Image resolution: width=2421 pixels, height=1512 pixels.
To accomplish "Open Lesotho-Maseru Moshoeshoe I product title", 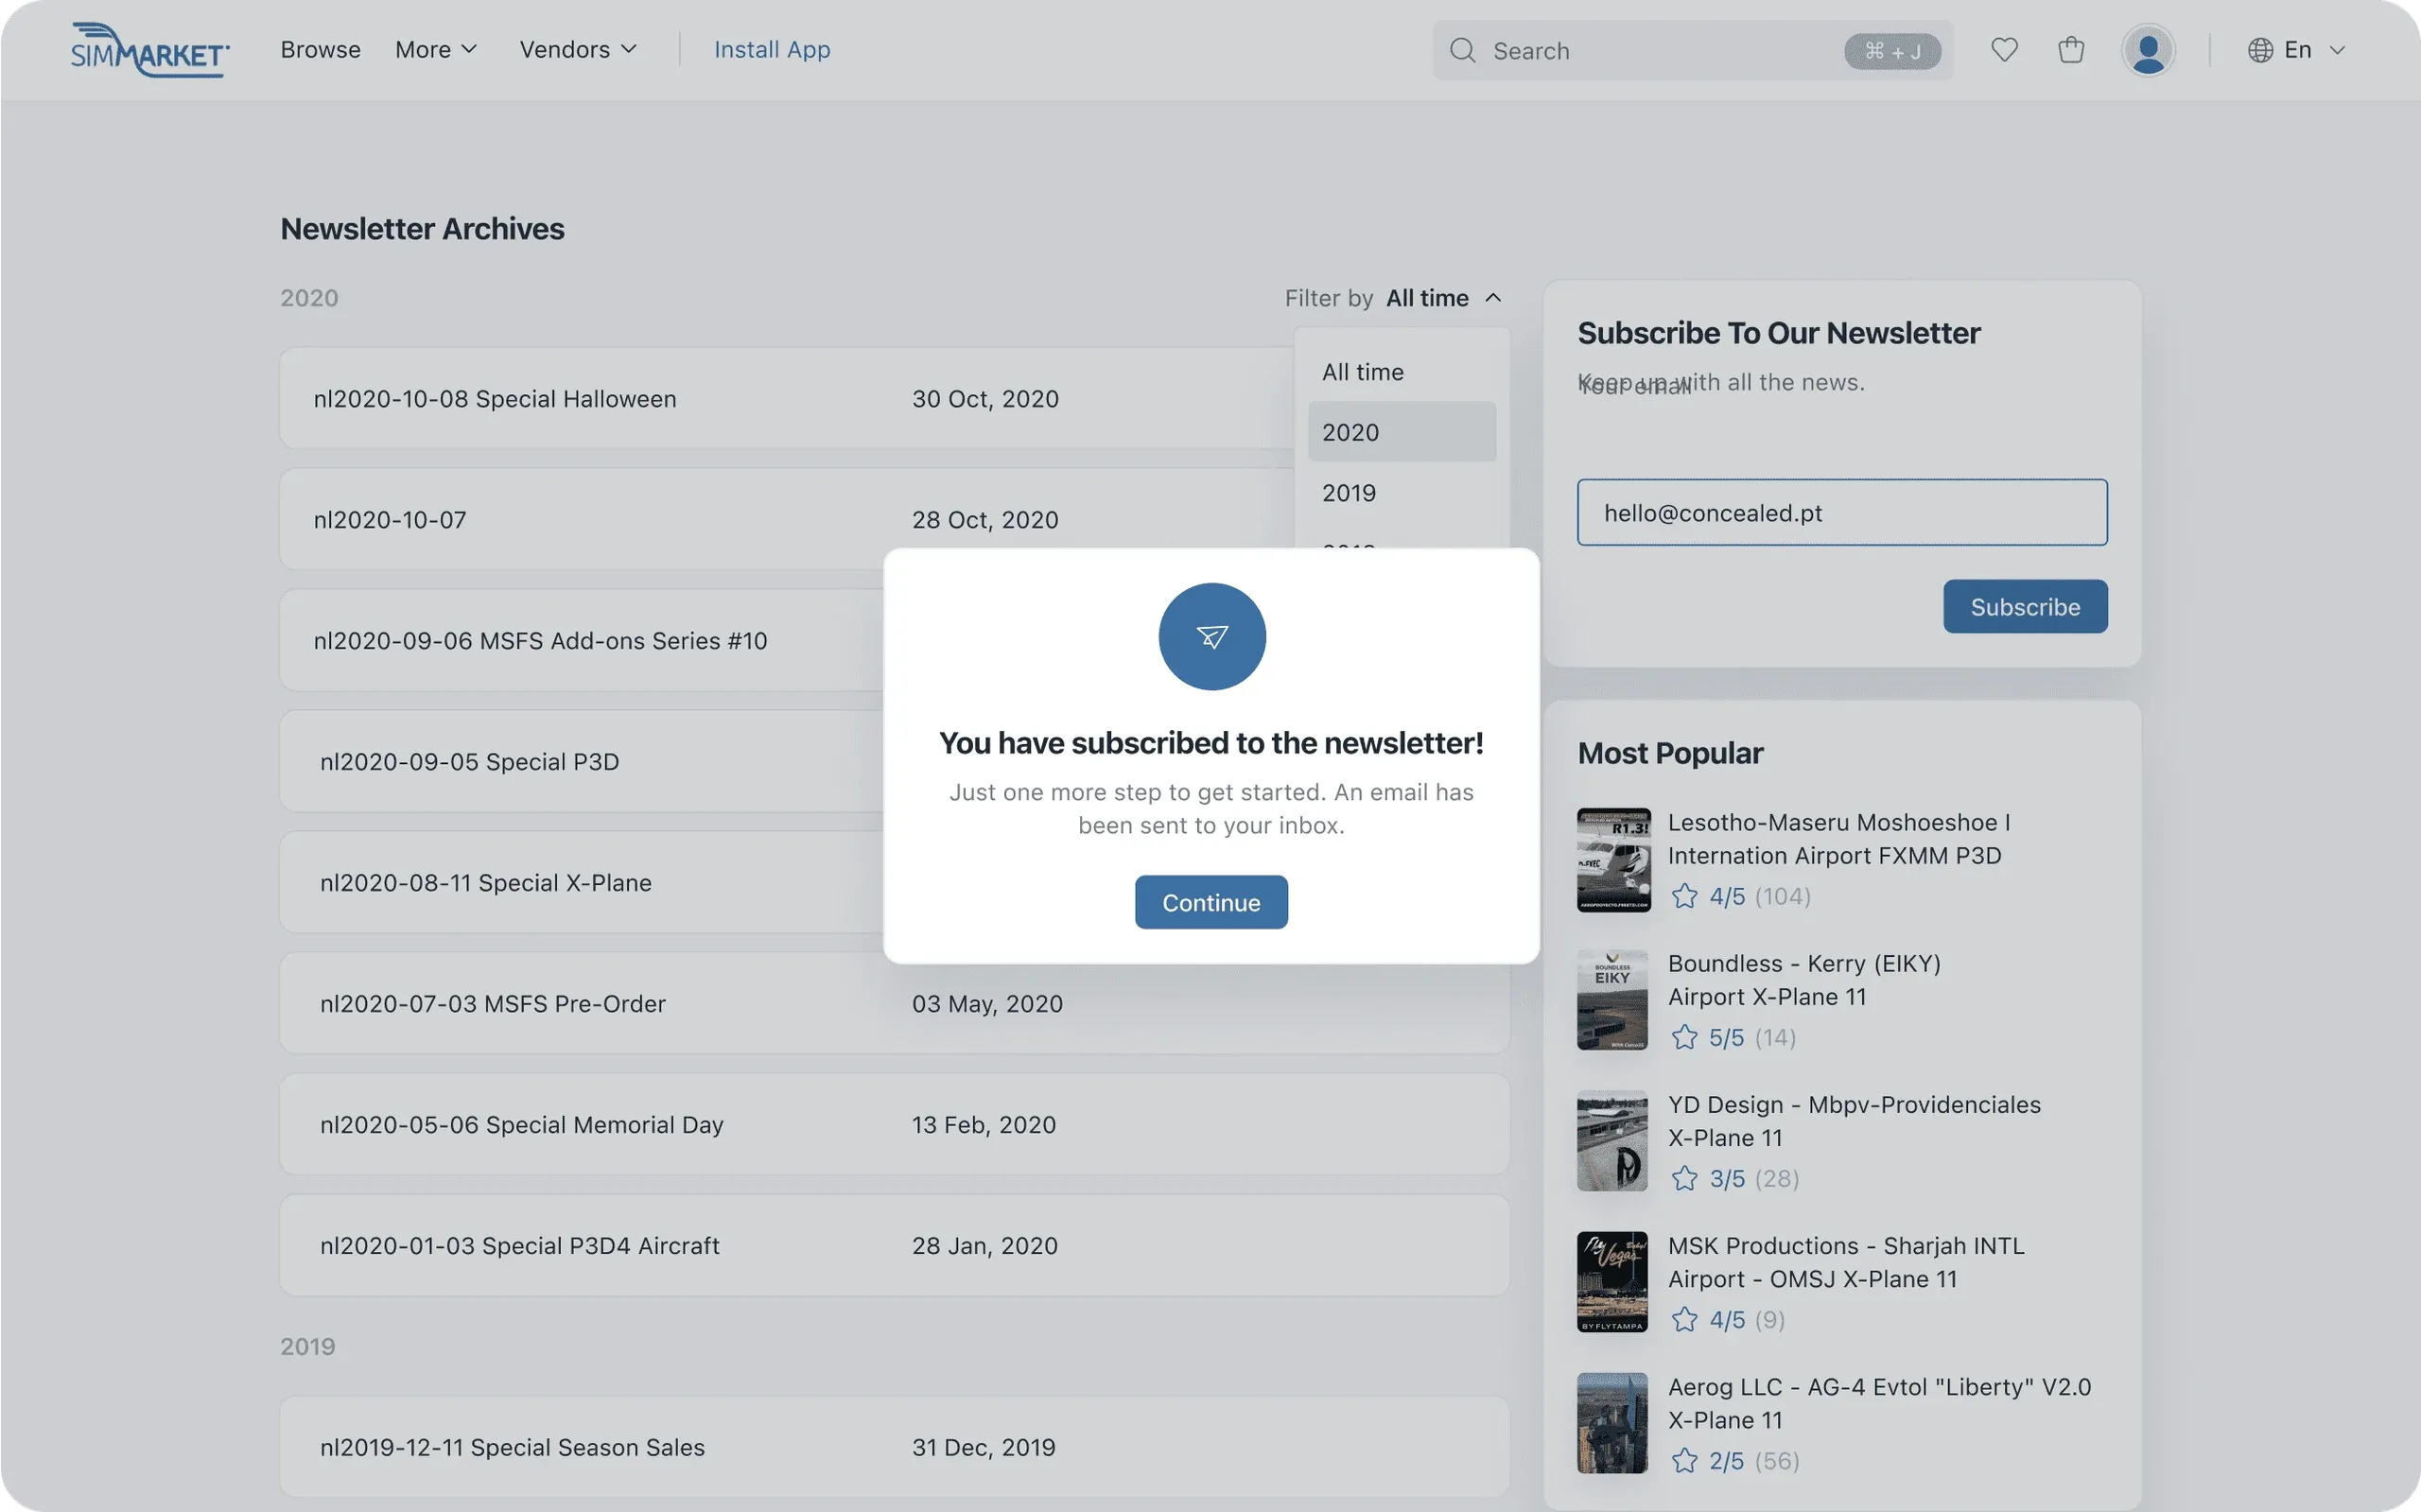I will pos(1838,838).
